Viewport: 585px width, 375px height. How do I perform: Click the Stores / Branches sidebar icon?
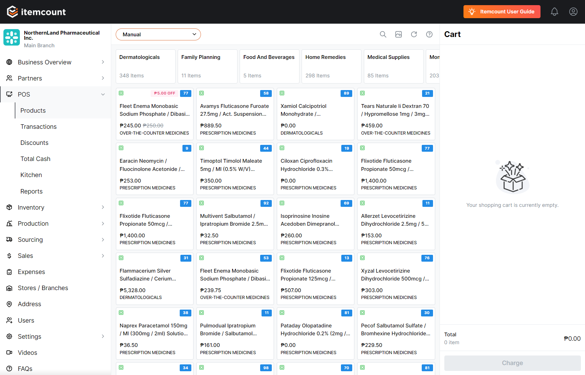point(10,288)
